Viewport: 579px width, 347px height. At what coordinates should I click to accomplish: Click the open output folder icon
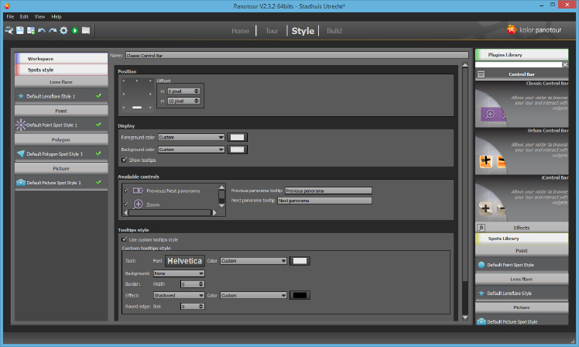pos(86,30)
